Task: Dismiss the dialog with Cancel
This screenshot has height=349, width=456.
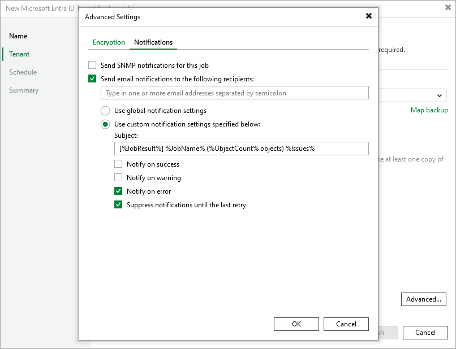Action: [346, 324]
